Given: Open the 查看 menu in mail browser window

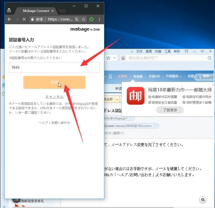Looking at the screenshot, I should pyautogui.click(x=148, y=51).
